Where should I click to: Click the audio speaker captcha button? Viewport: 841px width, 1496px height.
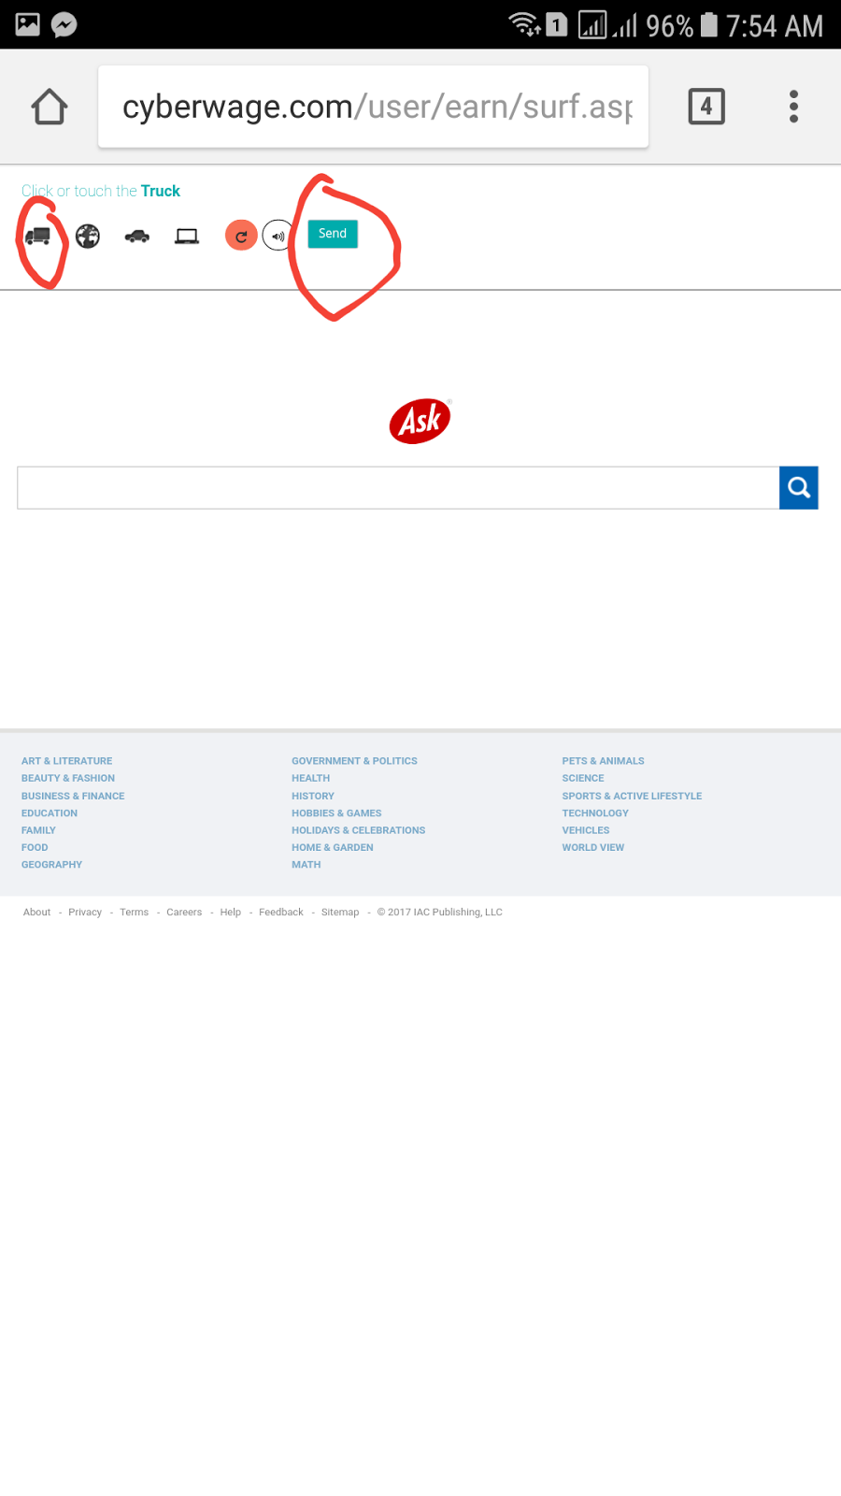[x=278, y=236]
